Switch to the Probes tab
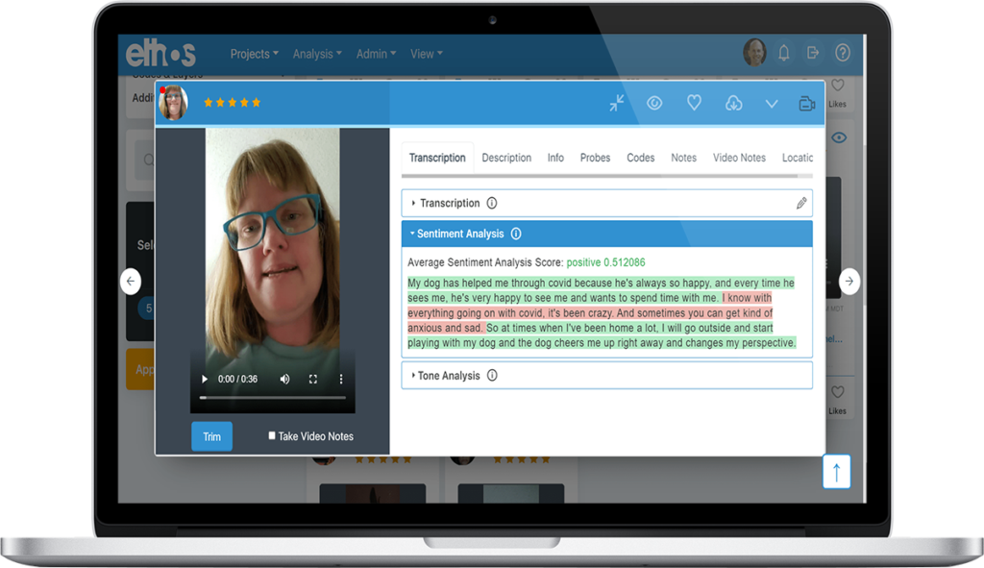This screenshot has width=984, height=568. [595, 158]
